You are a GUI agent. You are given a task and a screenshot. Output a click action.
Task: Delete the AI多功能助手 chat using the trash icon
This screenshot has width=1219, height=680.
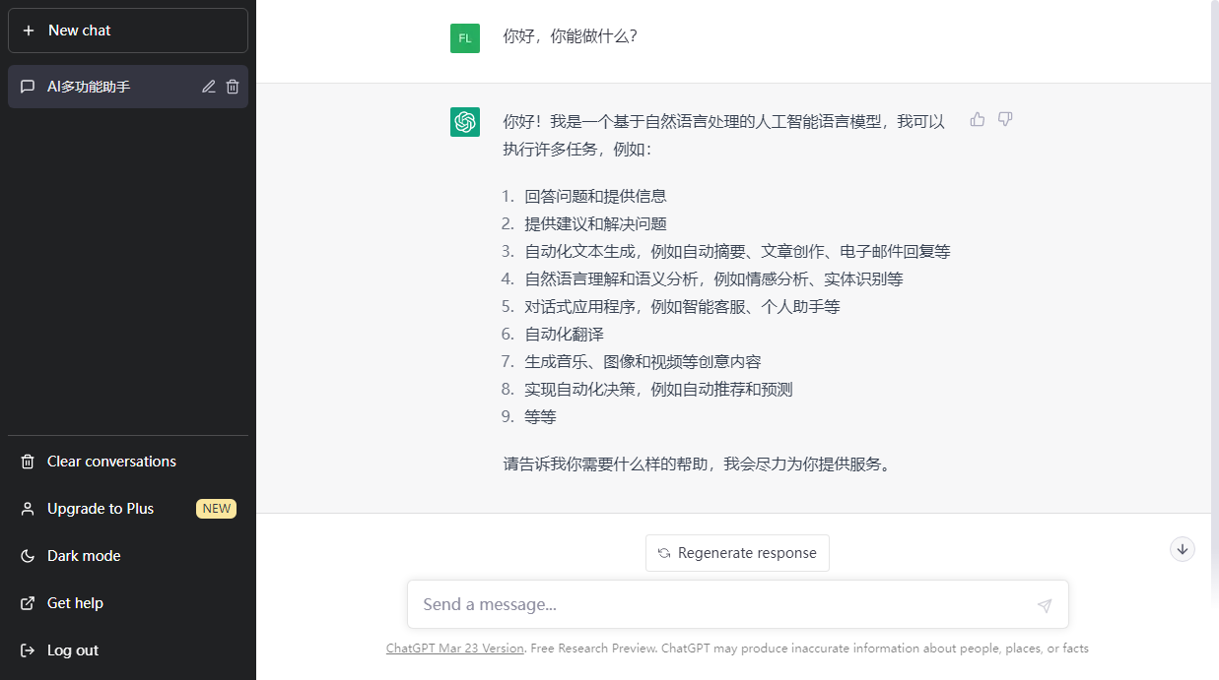pyautogui.click(x=233, y=87)
